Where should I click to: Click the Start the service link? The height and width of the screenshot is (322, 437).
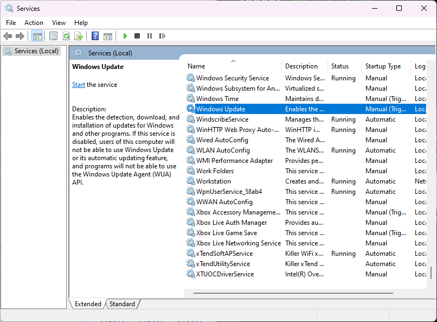78,85
